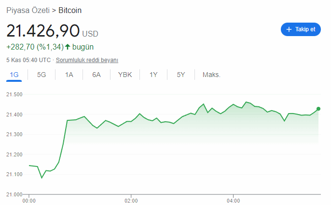The width and height of the screenshot is (331, 205).
Task: Show the 1Y time range chart
Action: [153, 75]
